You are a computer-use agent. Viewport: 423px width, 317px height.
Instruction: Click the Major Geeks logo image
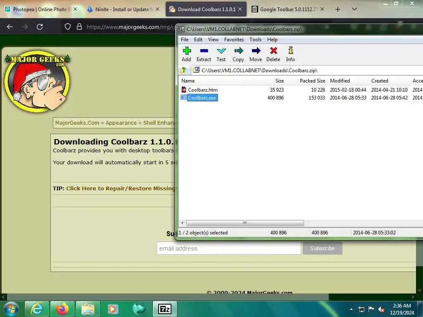[x=38, y=81]
